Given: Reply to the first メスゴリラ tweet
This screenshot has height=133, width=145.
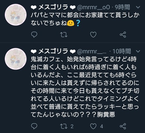Looking at the screenshot, I should (x=34, y=34).
